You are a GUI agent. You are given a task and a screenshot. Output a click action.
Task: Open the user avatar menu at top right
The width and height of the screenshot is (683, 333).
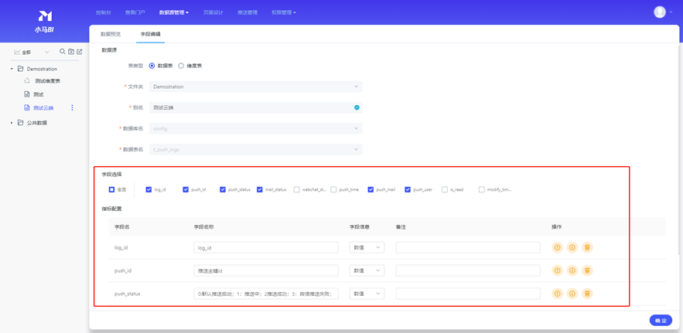(x=661, y=12)
